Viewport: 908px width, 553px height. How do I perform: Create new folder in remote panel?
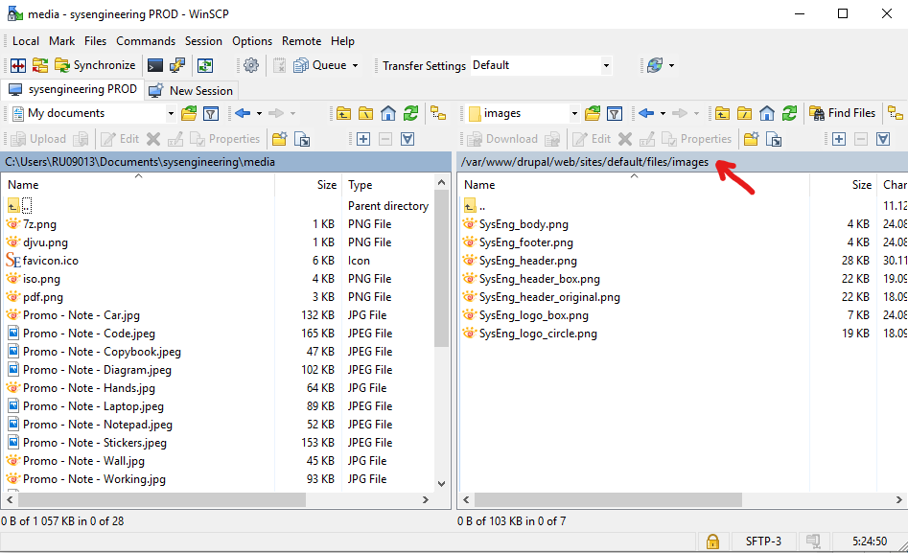751,139
